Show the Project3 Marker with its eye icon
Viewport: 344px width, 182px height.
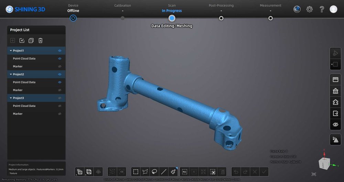[60, 114]
